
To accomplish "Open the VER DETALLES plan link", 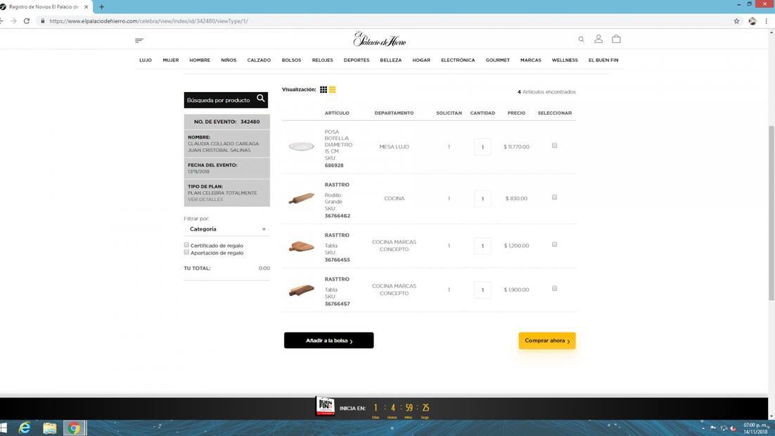I will coord(205,200).
